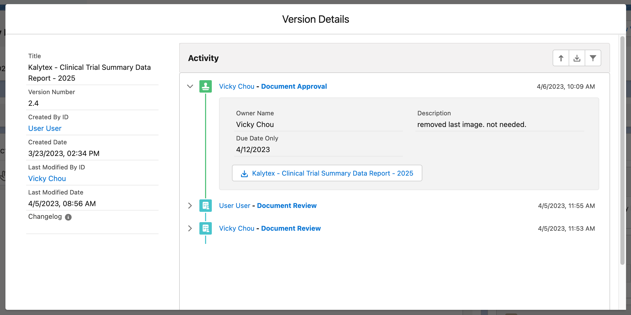631x315 pixels.
Task: Open User User in Created By ID
Action: [x=45, y=129]
